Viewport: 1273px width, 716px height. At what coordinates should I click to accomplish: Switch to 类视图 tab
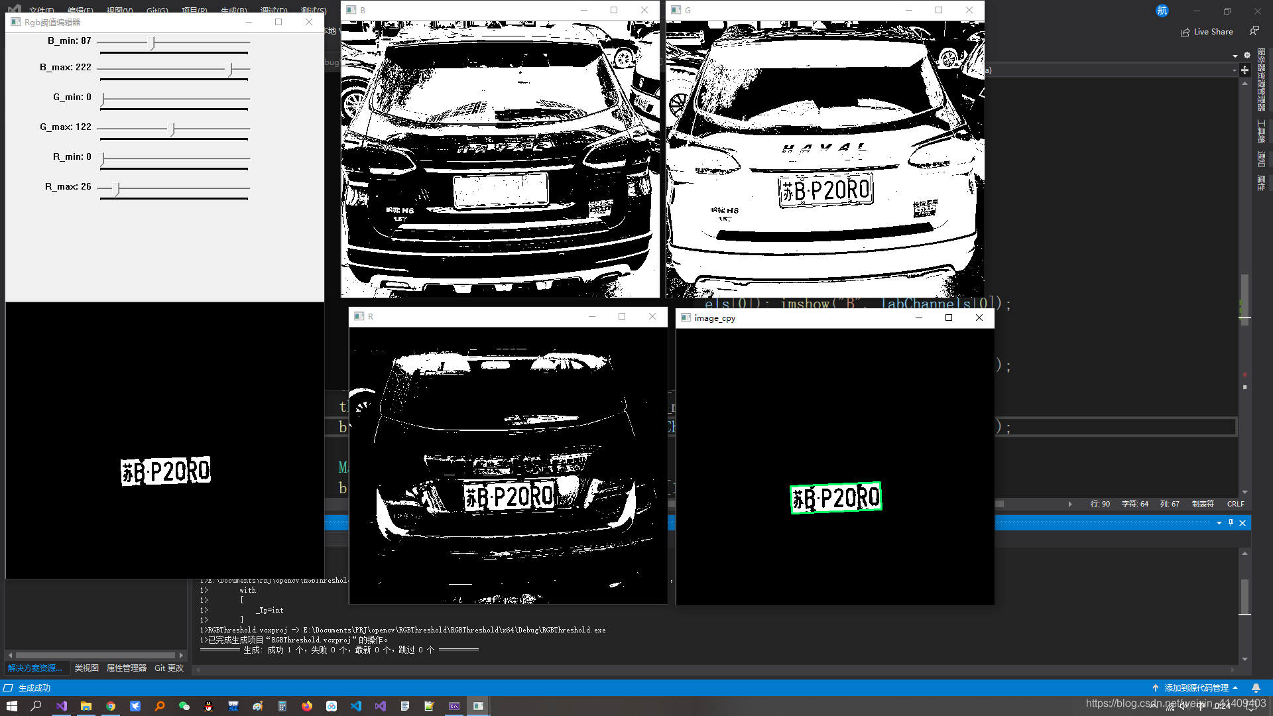coord(86,668)
